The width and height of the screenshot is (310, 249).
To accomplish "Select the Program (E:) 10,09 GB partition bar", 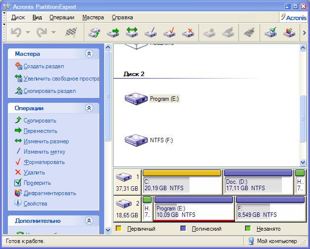I will [x=194, y=209].
